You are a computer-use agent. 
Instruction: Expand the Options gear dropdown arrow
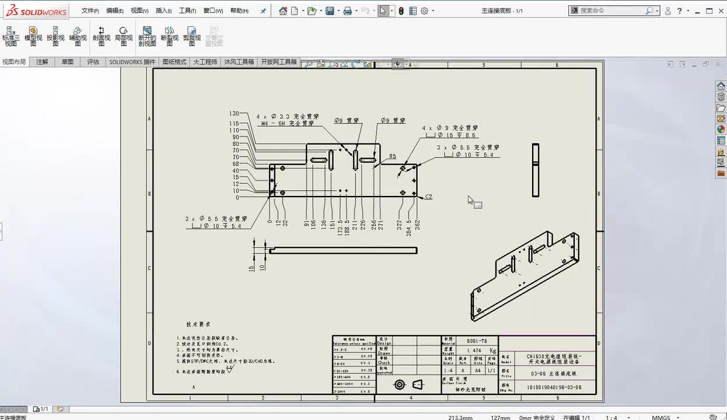(433, 11)
